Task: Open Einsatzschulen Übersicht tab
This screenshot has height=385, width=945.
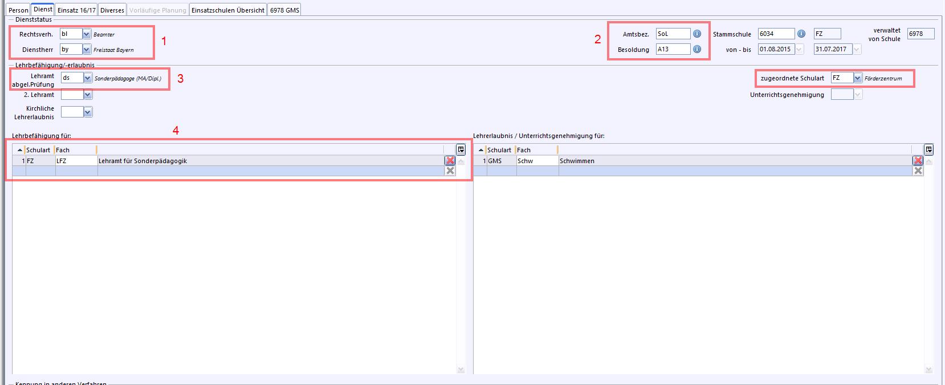Action: [x=227, y=10]
